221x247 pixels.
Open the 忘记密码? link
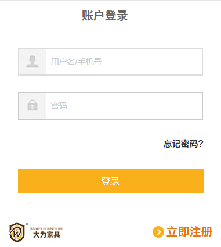click(183, 144)
